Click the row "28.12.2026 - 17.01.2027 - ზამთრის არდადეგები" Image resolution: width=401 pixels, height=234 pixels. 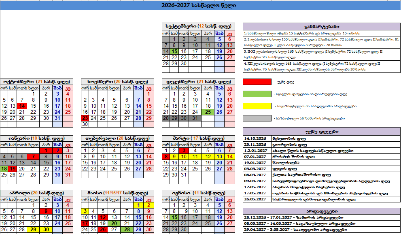point(322,217)
